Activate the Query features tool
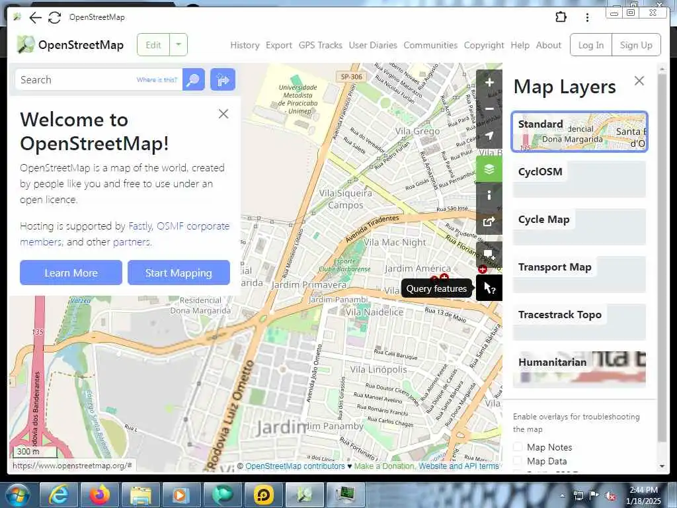 (x=489, y=288)
